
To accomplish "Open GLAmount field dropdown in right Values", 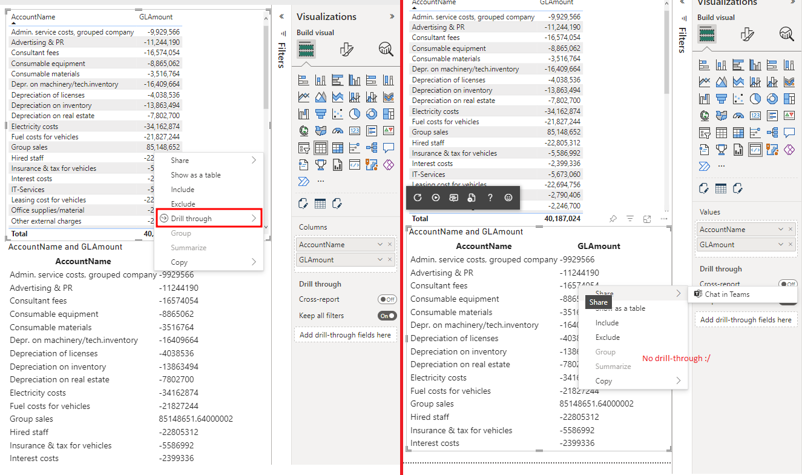I will pyautogui.click(x=781, y=245).
